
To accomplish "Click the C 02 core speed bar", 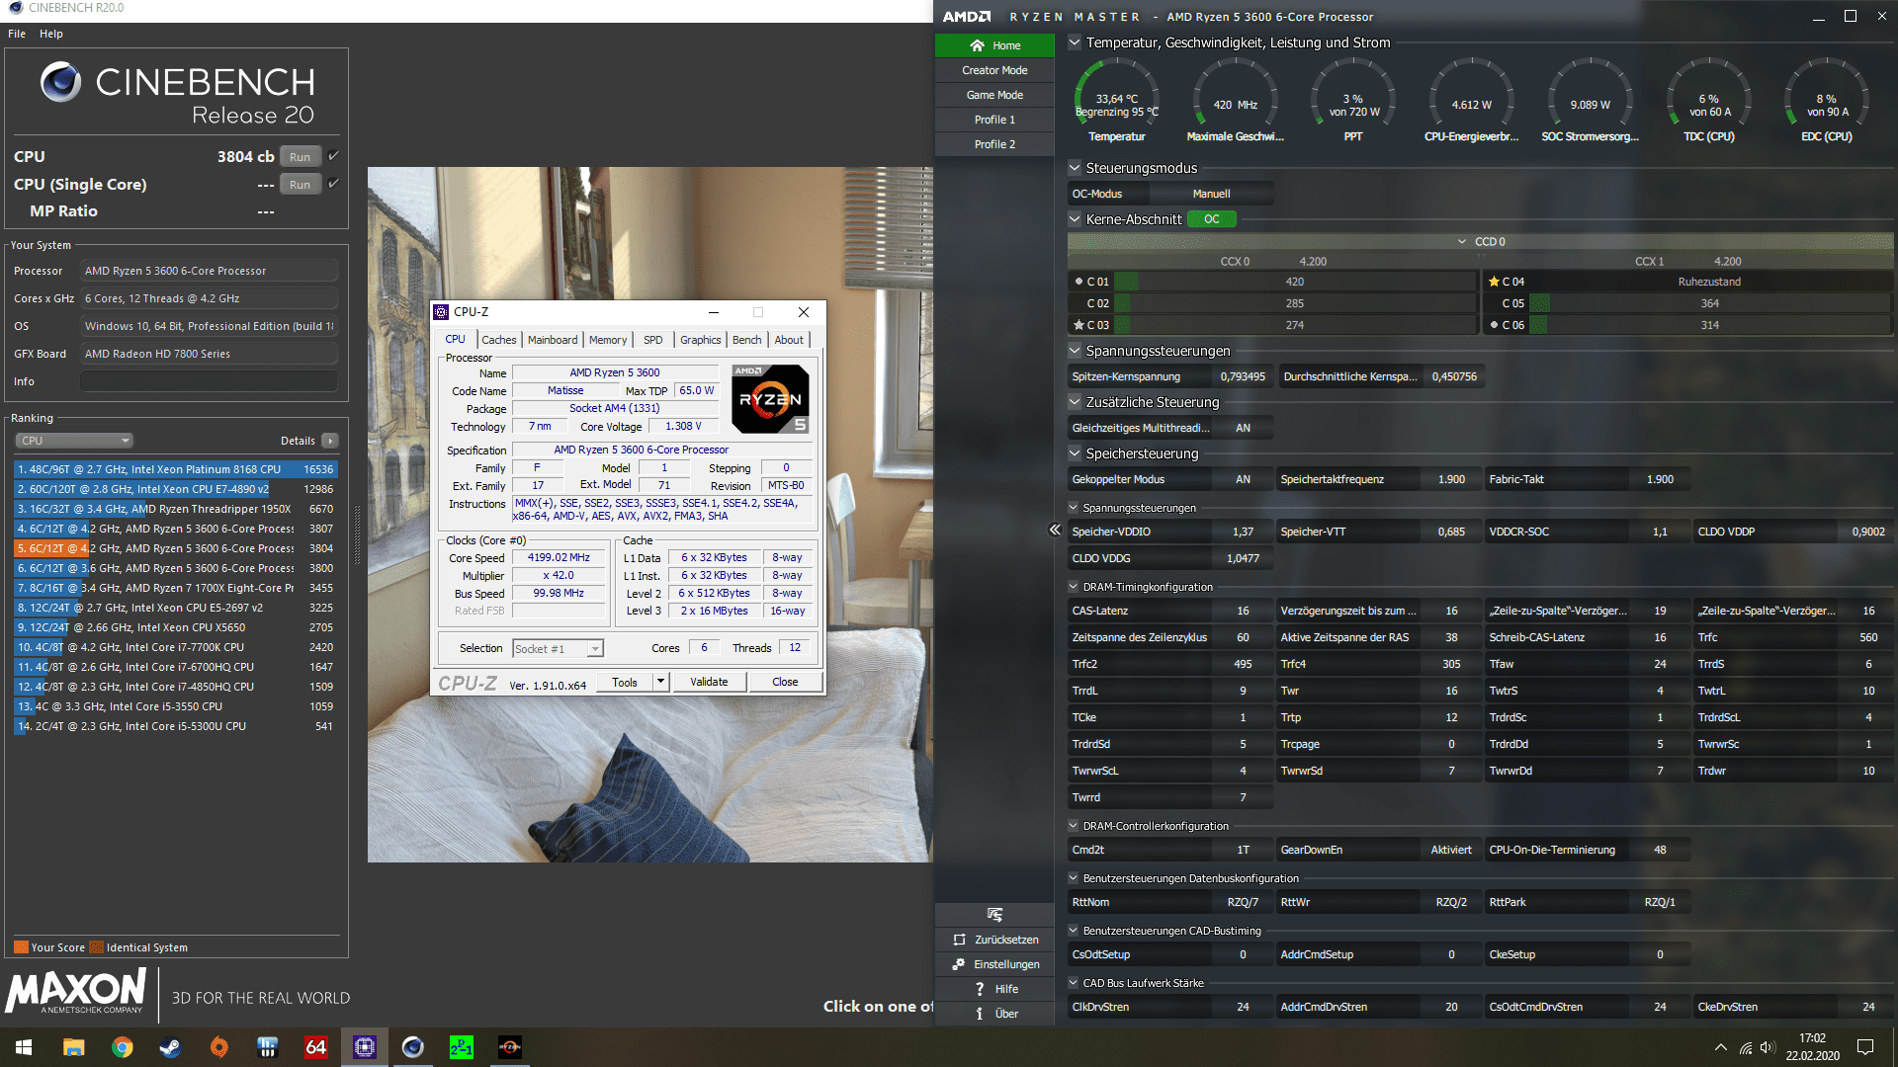I will (1294, 303).
